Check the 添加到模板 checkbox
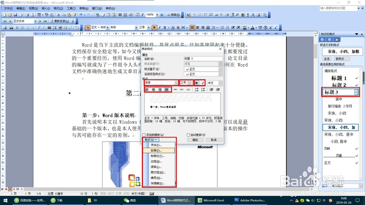Viewport: 365px width, 205px height. [x=144, y=135]
